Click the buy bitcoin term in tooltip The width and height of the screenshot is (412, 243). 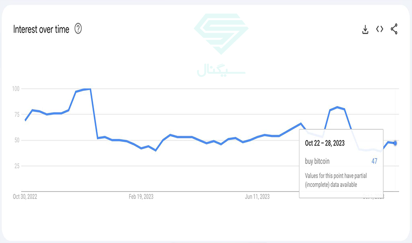point(317,161)
